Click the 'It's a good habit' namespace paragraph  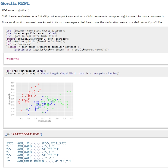click(x=82, y=22)
